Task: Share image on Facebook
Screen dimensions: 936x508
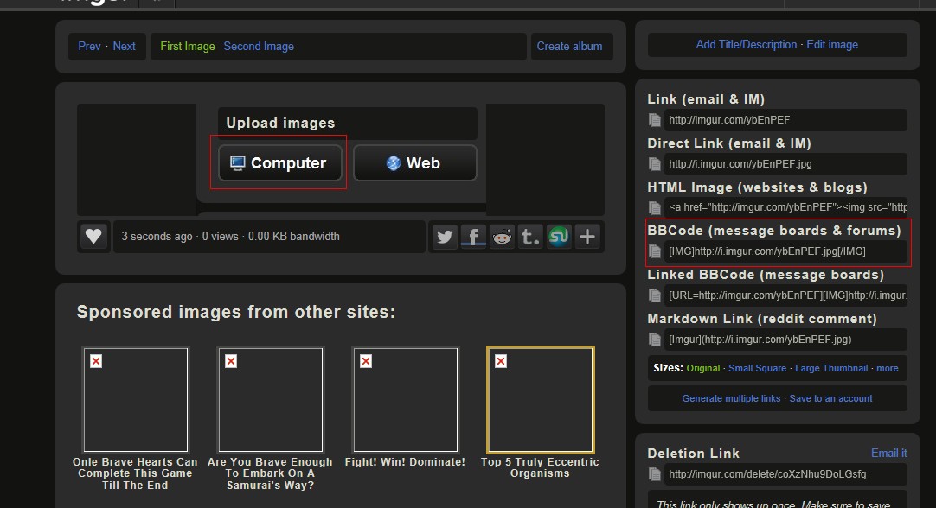Action: coord(473,236)
